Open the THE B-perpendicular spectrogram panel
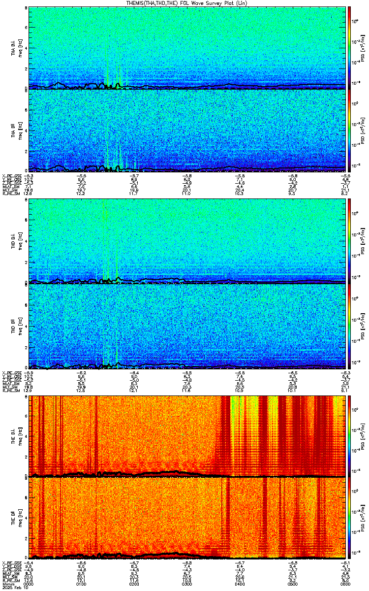This screenshot has width=369, height=591. (x=187, y=436)
